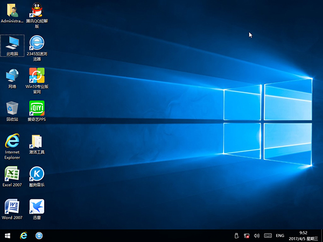Open the Xunlei (迅雷) download shortcut
Image resolution: width=323 pixels, height=242 pixels.
click(37, 207)
